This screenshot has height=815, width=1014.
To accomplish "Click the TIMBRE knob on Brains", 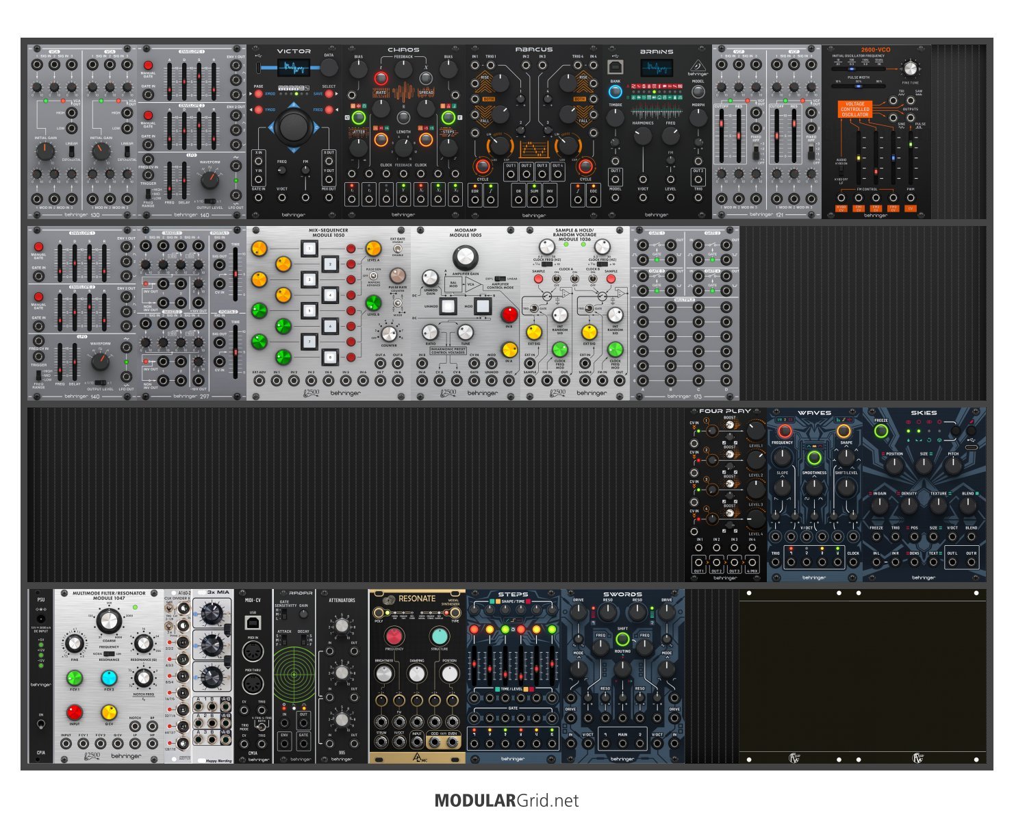I will pyautogui.click(x=616, y=118).
